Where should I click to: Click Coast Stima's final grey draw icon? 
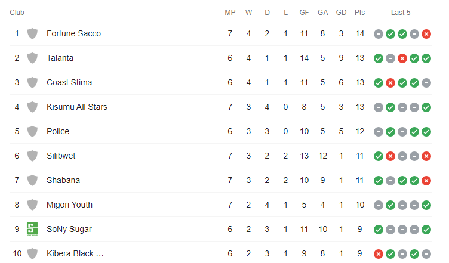point(426,83)
